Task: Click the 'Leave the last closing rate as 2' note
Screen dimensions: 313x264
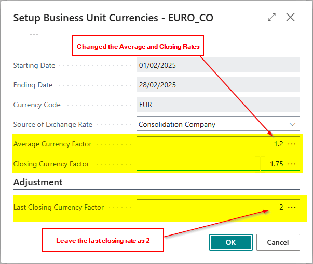Action: (x=103, y=240)
